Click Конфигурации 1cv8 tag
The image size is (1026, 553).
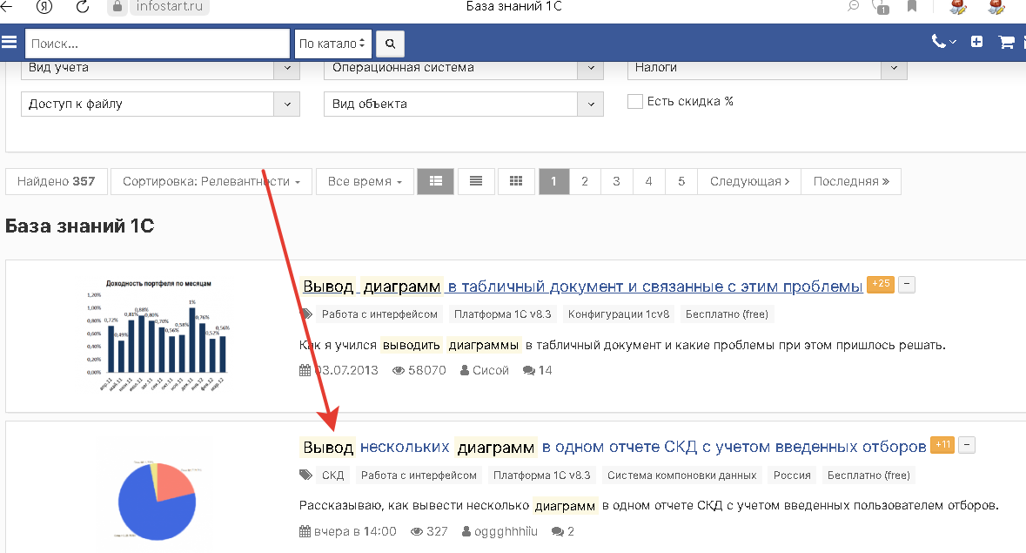[x=619, y=314]
